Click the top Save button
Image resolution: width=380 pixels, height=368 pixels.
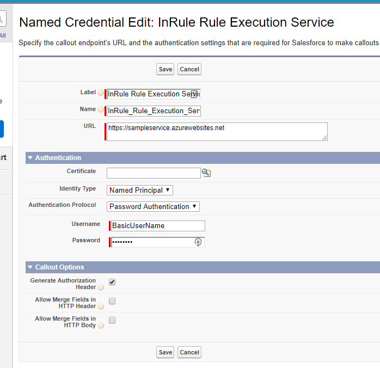tap(166, 69)
